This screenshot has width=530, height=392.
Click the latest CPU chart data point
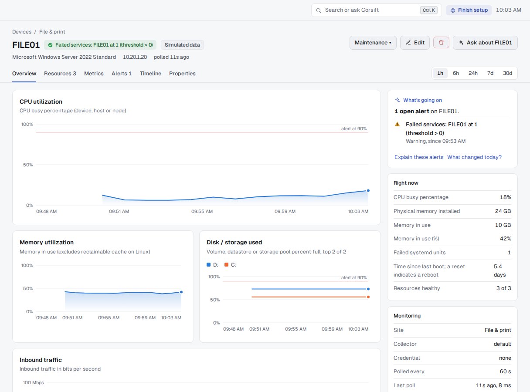[x=368, y=190]
